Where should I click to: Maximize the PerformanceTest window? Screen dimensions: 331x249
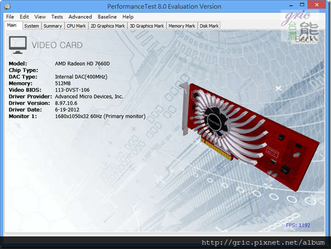tap(302, 5)
